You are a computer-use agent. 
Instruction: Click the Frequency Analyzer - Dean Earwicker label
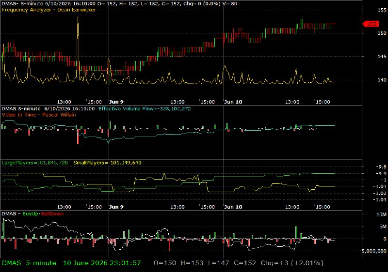(49, 10)
